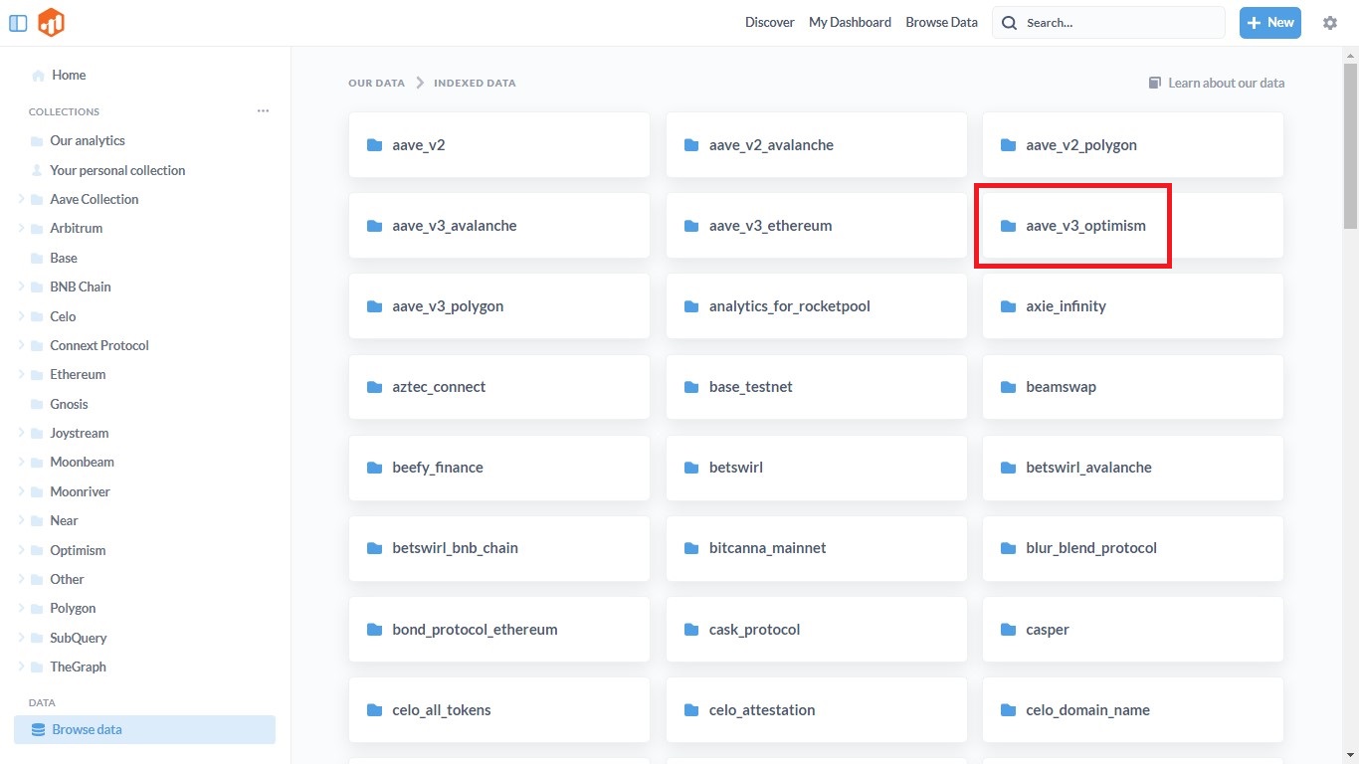This screenshot has height=764, width=1359.
Task: Click the search magnifier icon
Action: pyautogui.click(x=1009, y=23)
